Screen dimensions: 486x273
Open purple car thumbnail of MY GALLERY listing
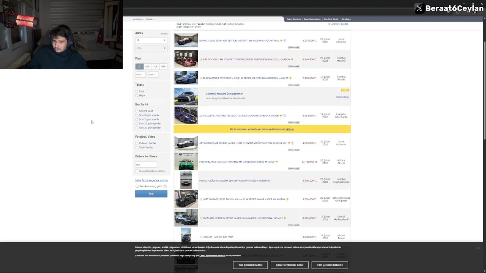click(x=186, y=115)
